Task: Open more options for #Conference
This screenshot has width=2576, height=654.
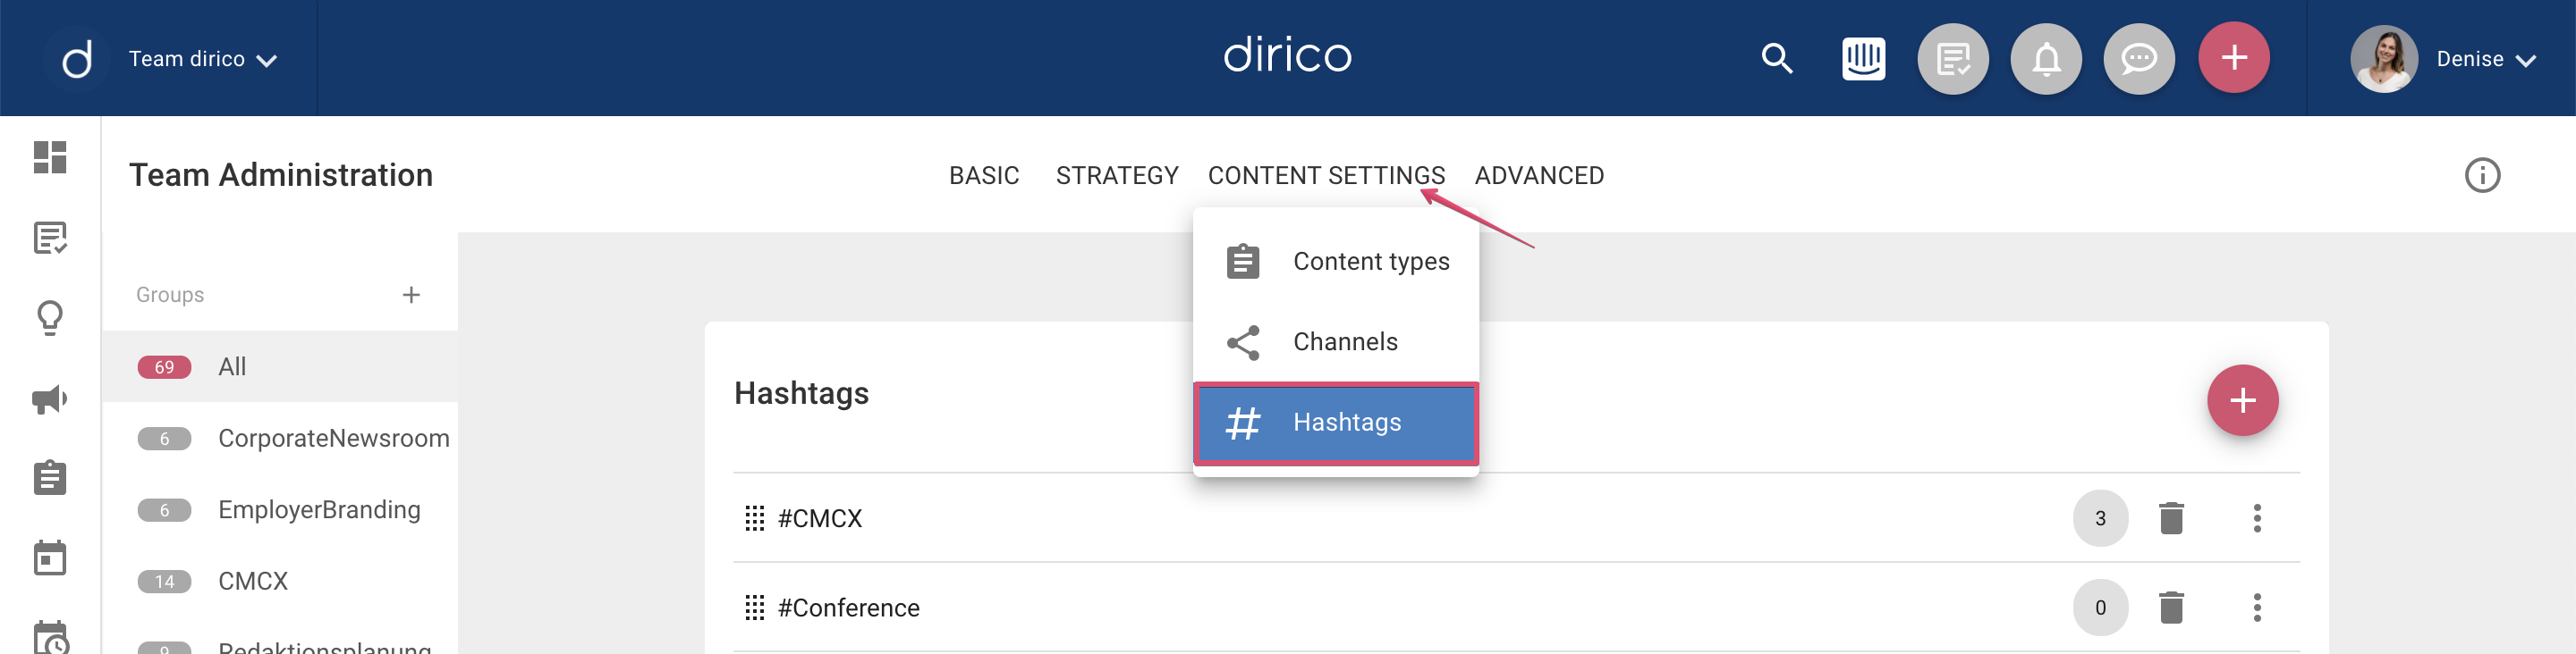Action: pos(2257,608)
